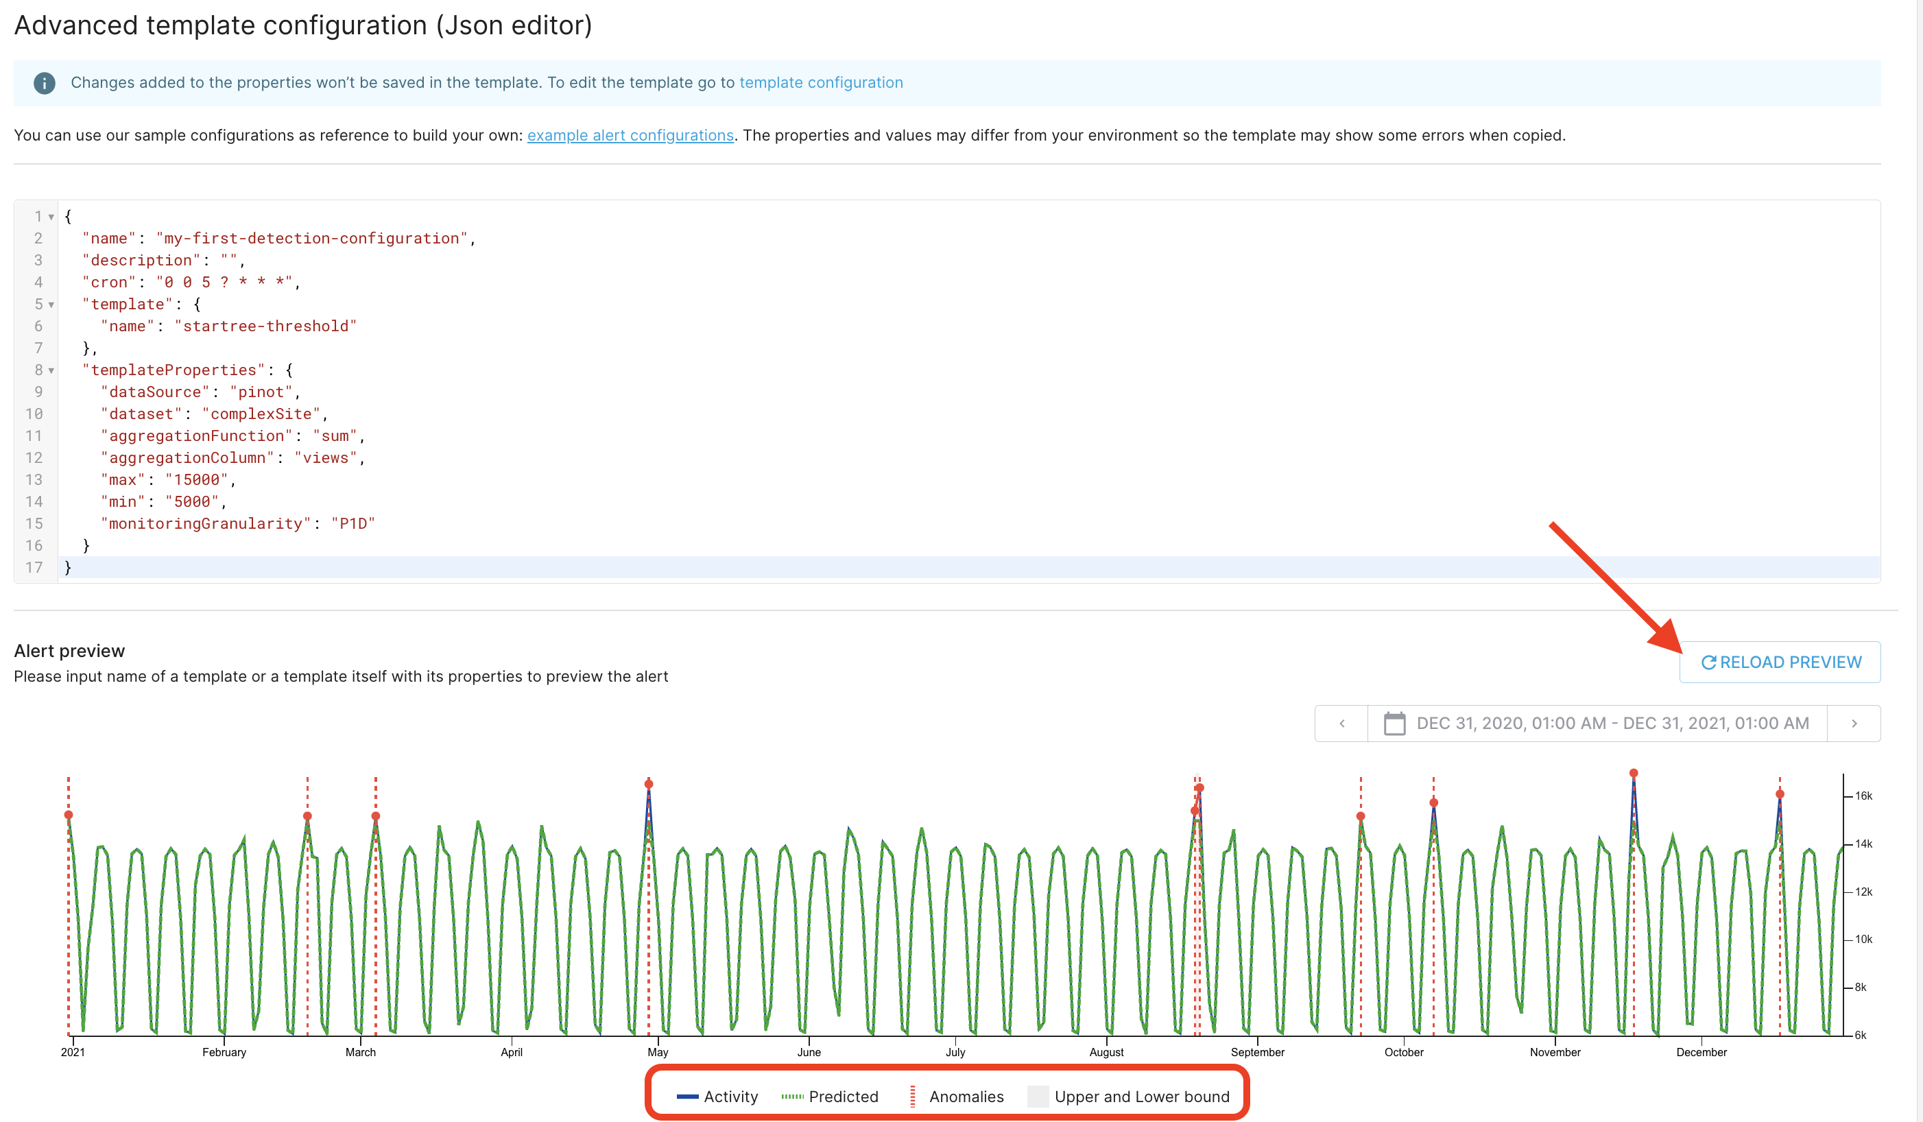Screen dimensions: 1923x1122
Task: Click the reload icon beside RELOAD PREVIEW
Action: (x=1708, y=663)
